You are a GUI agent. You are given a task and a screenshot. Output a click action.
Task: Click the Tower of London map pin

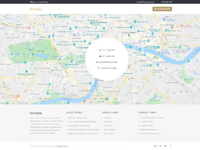point(158,47)
